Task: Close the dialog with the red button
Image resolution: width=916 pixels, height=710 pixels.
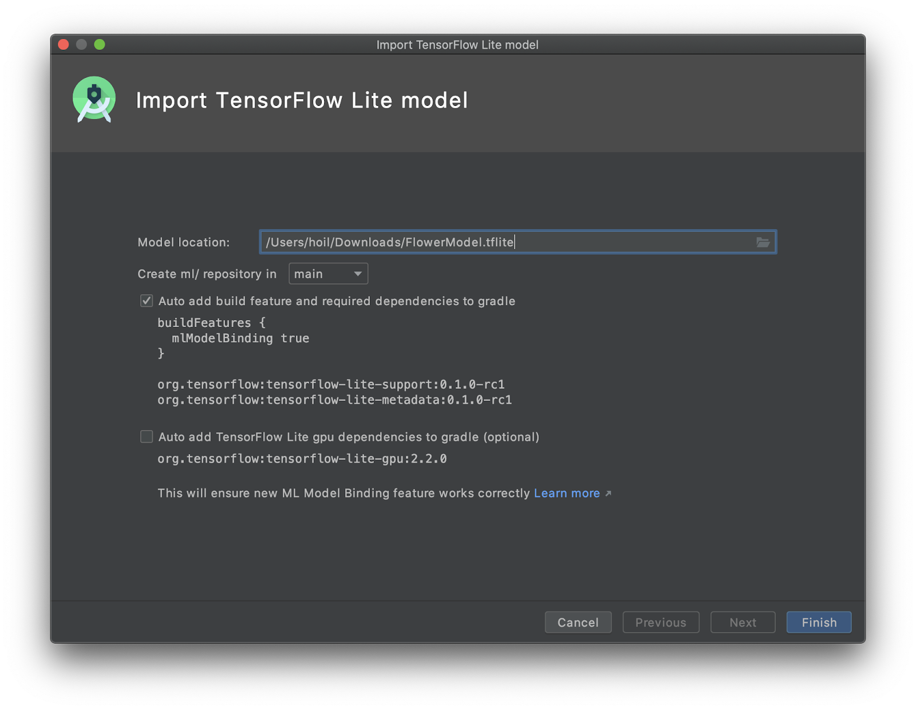Action: pos(64,45)
